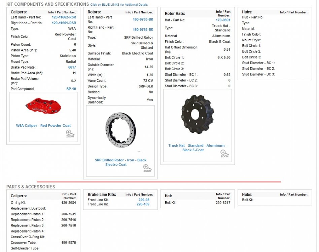
Task: Open front line kit 220-109 link
Action: tap(143, 204)
